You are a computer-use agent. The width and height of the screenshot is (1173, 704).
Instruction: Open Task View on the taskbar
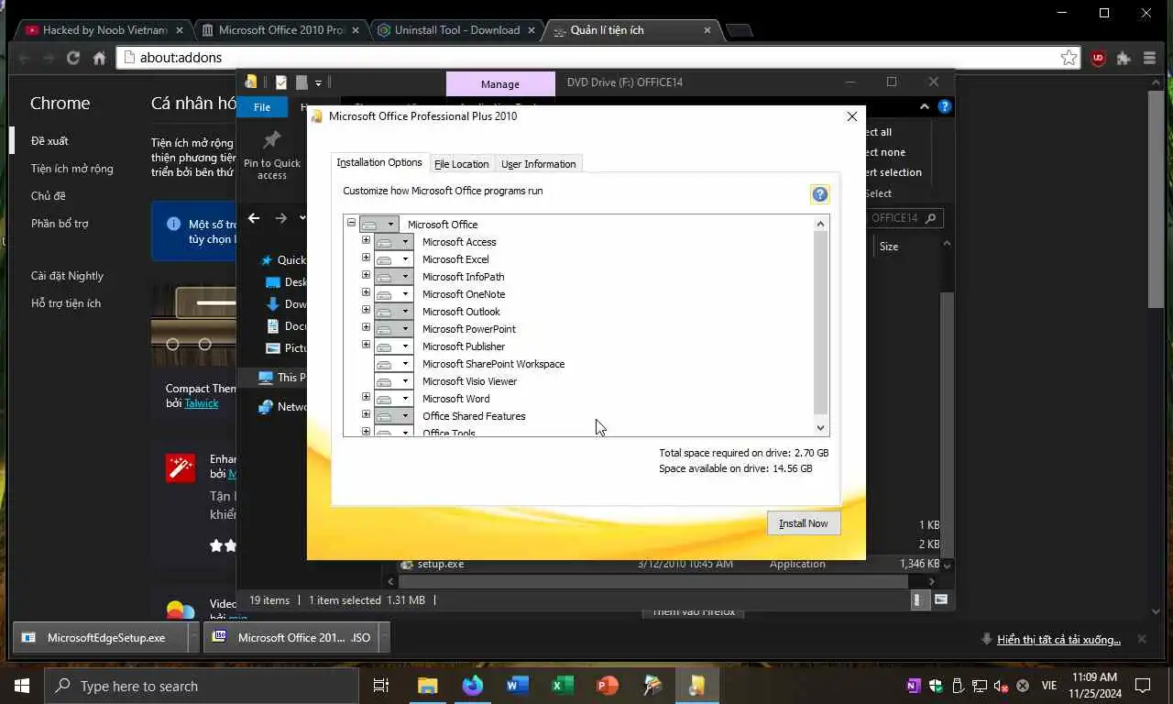tap(381, 686)
